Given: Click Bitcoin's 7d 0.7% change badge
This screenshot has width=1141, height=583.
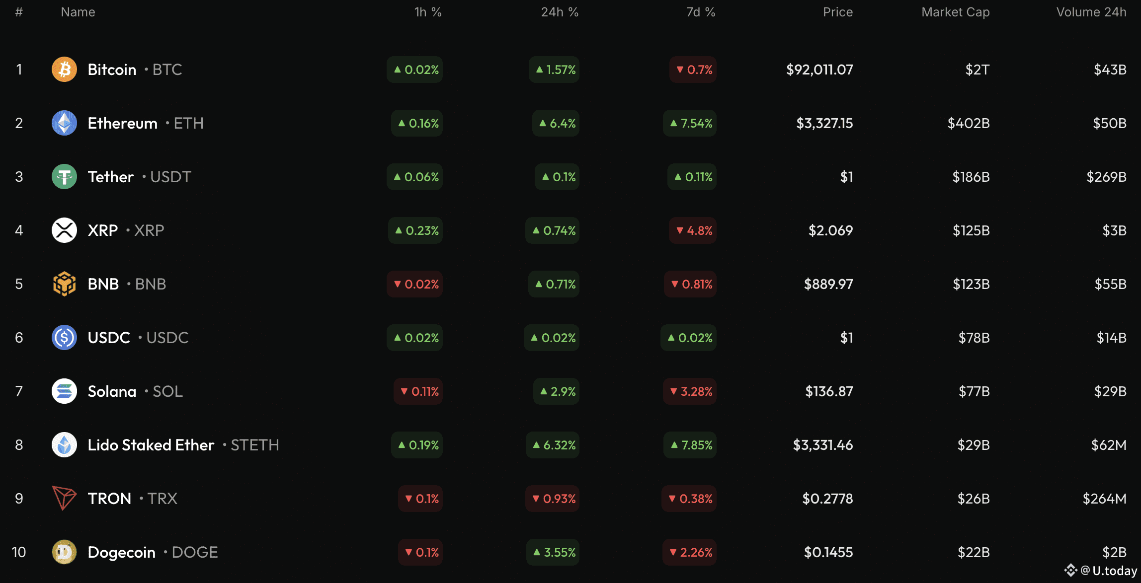Looking at the screenshot, I should tap(693, 70).
